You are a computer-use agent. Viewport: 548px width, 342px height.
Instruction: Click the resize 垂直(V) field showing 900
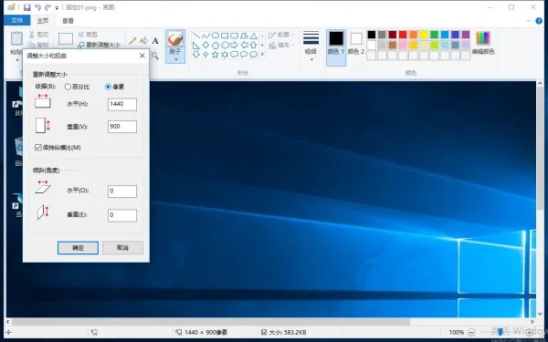pos(122,127)
